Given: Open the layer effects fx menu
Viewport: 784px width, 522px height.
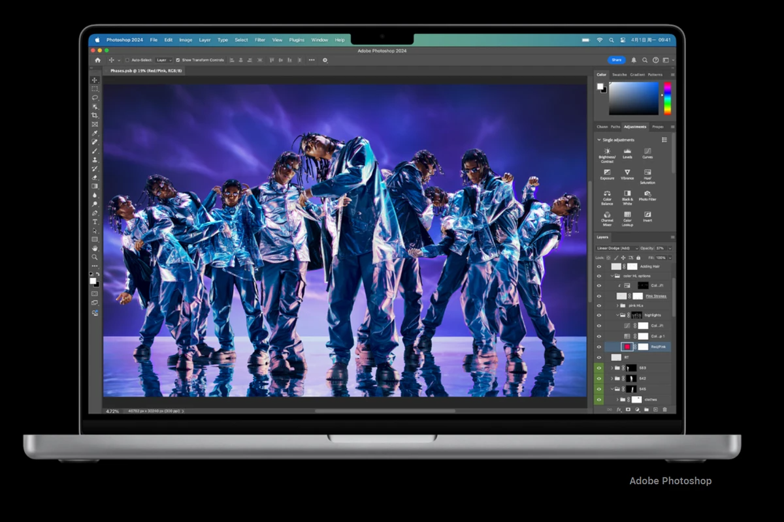Looking at the screenshot, I should [x=619, y=410].
